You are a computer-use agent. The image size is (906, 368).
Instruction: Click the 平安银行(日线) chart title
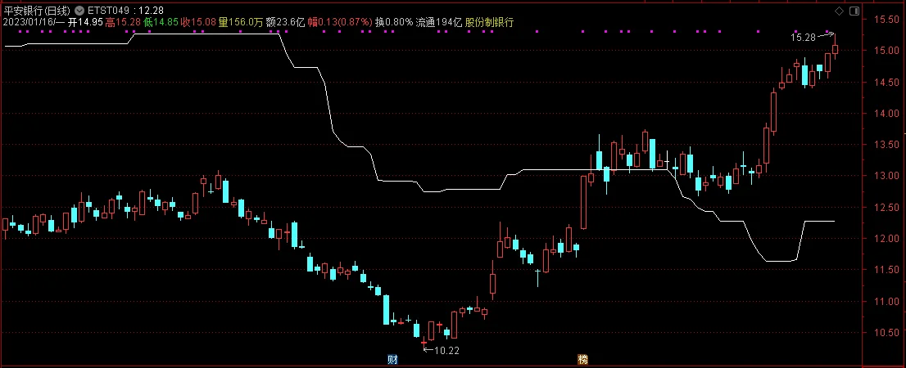click(x=37, y=11)
